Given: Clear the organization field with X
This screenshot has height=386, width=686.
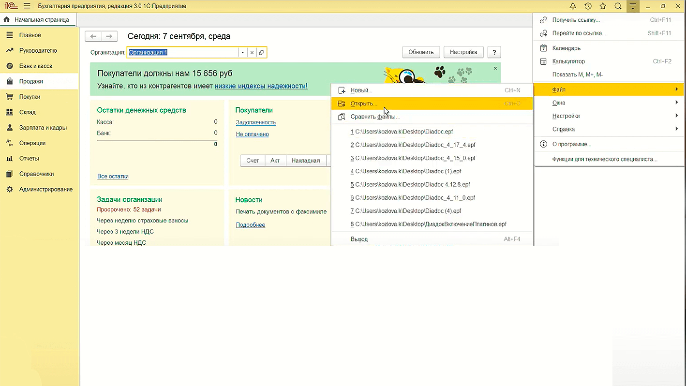Looking at the screenshot, I should (252, 52).
